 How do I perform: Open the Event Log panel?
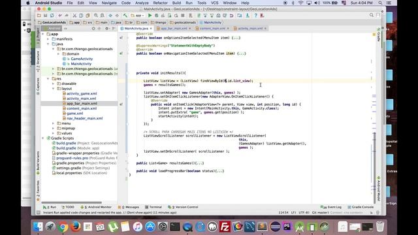point(331,207)
